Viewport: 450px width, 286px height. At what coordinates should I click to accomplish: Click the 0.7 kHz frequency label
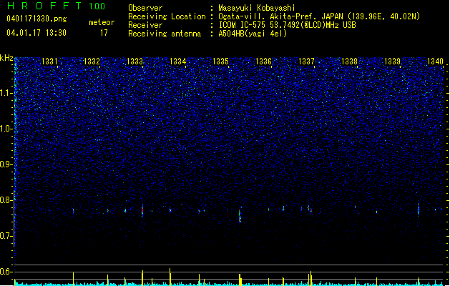(x=6, y=236)
